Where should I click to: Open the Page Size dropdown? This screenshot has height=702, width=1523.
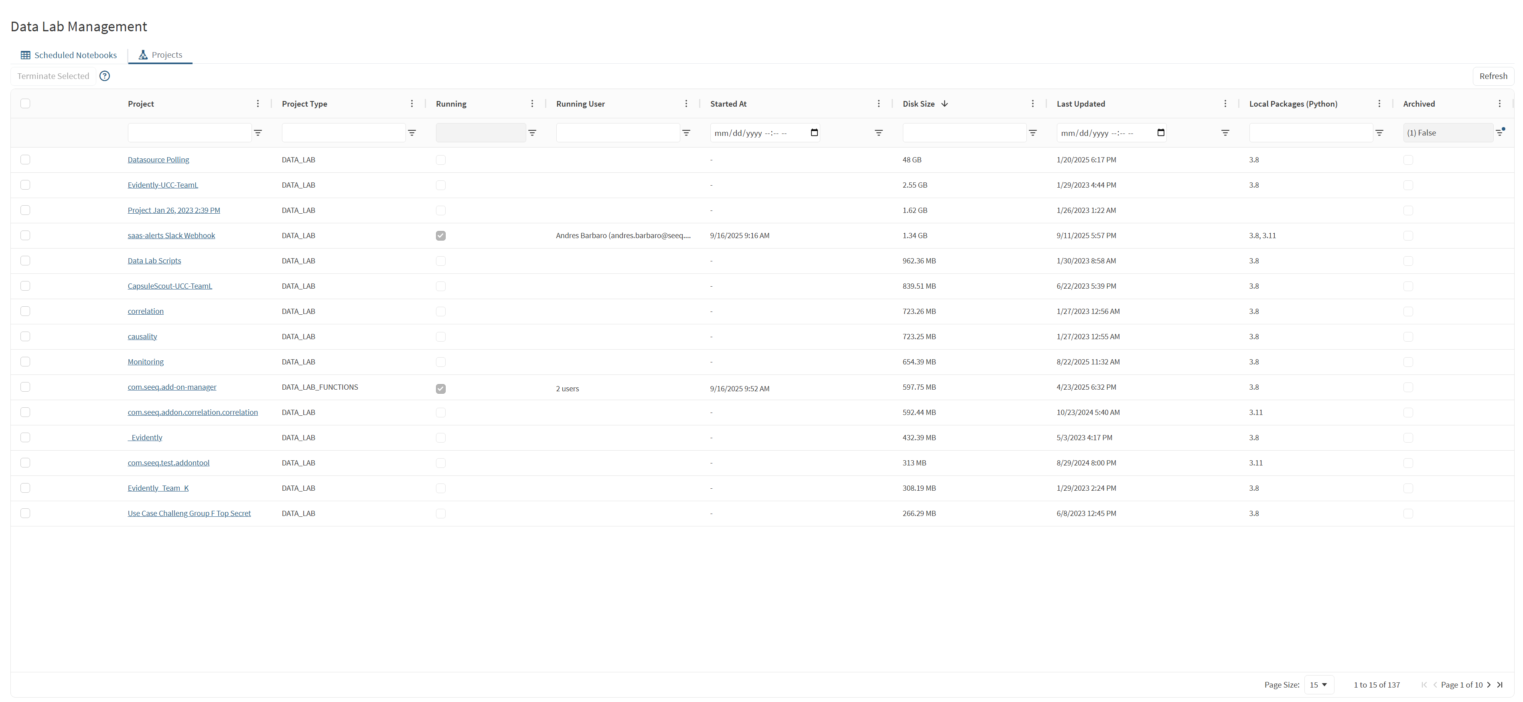(1318, 685)
